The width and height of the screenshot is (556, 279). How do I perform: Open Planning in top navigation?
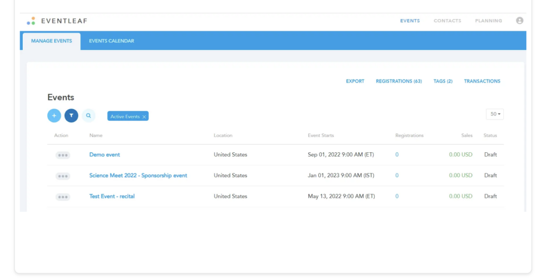point(488,21)
